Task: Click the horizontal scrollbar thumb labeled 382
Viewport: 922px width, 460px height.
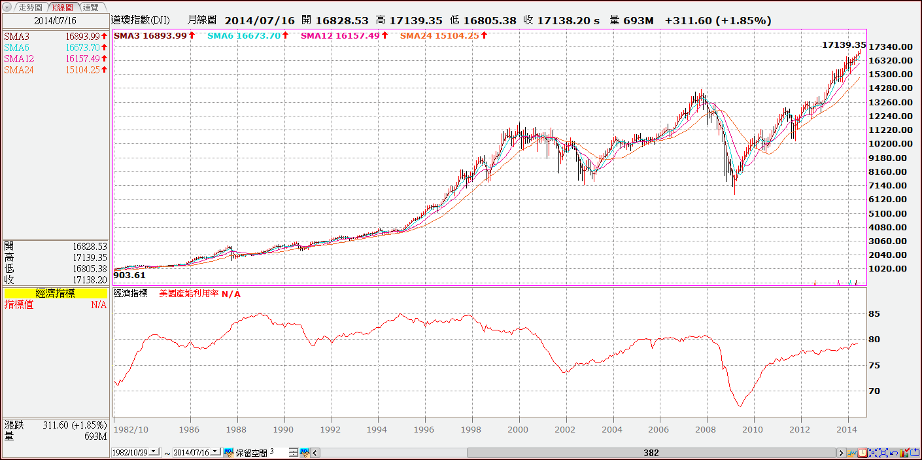Action: click(x=651, y=453)
